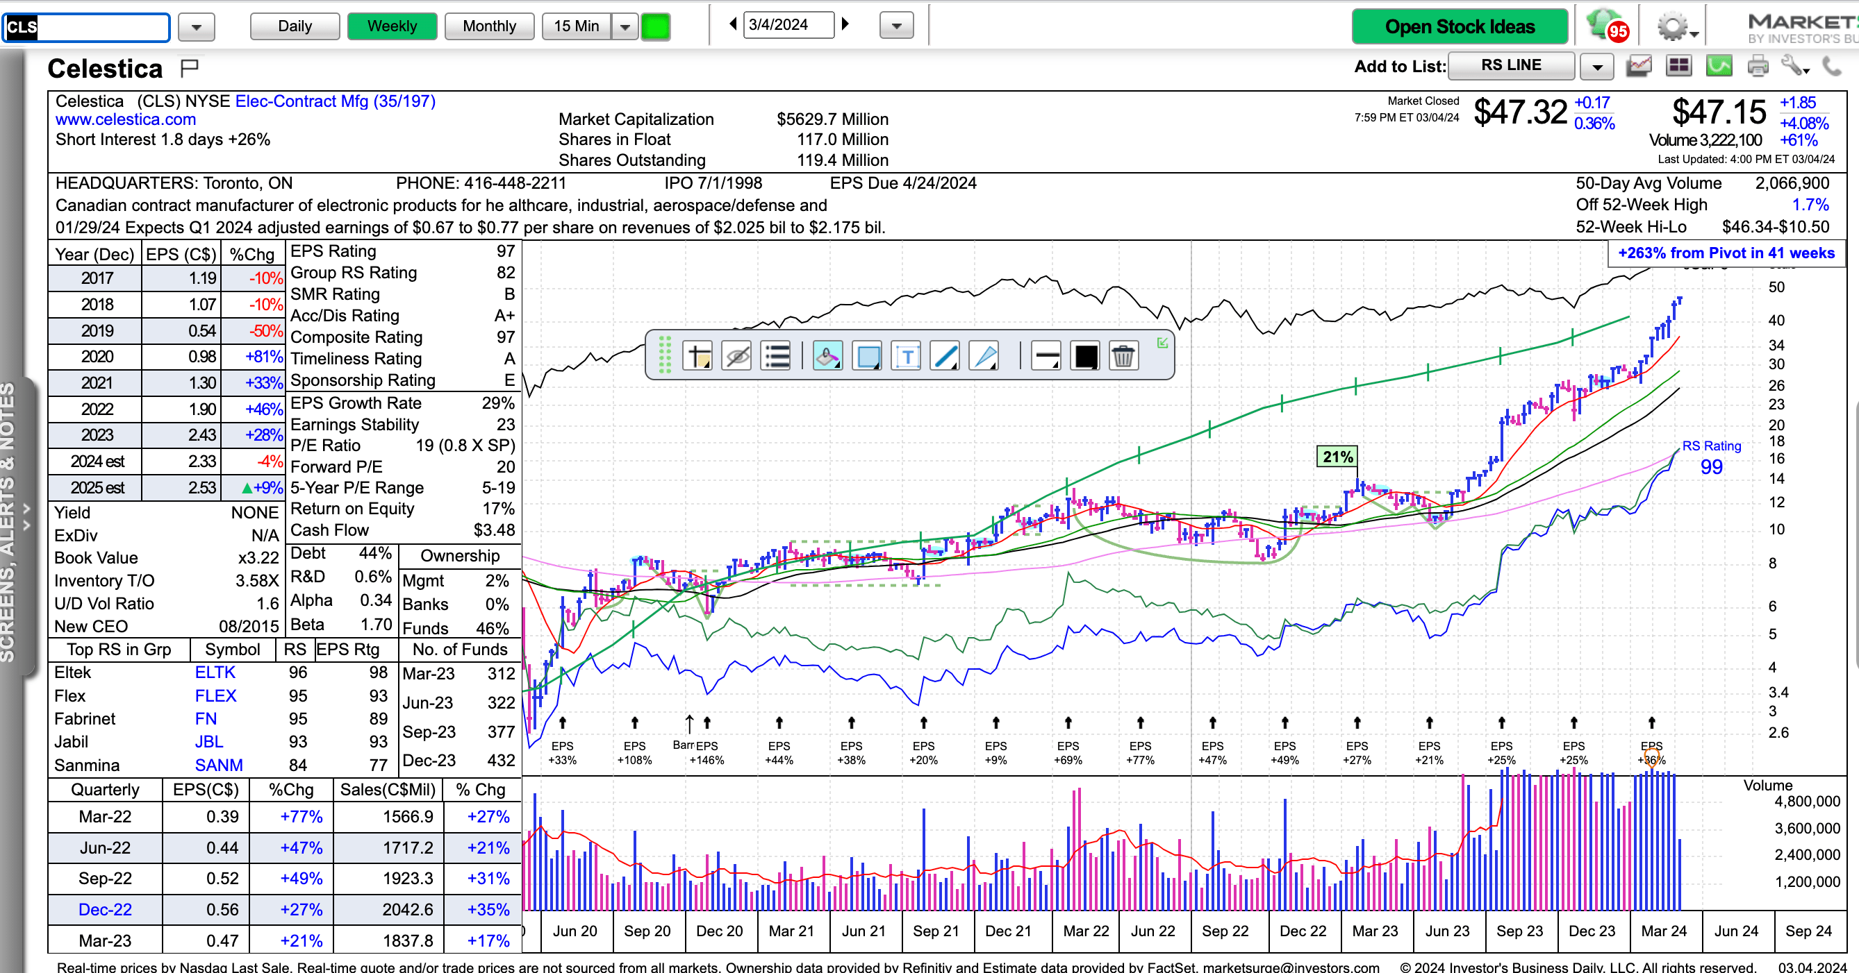Screen dimensions: 1859x973
Task: Open the www.celestica.com link
Action: point(126,119)
